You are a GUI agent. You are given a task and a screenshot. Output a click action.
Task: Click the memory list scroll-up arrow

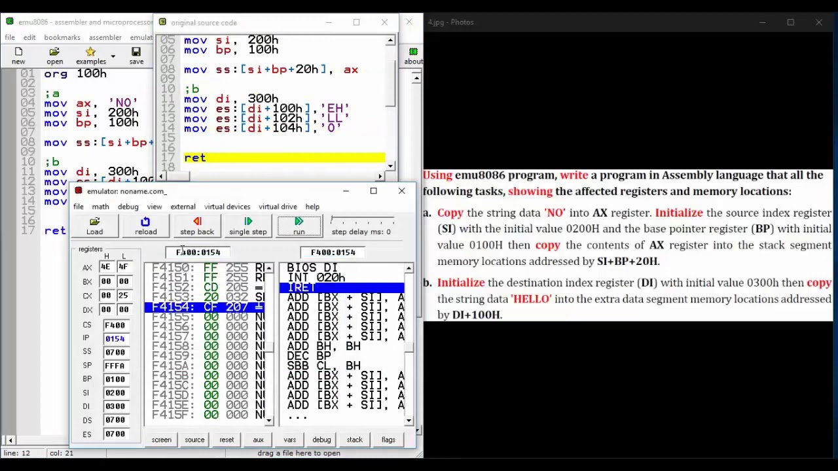[x=269, y=268]
